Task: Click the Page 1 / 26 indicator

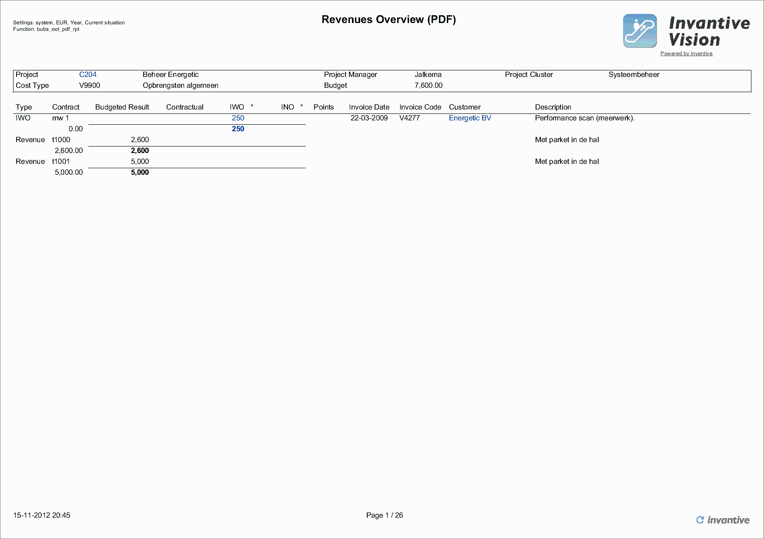Action: coord(384,516)
